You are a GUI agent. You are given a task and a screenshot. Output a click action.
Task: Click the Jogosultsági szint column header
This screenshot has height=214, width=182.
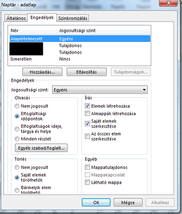104,31
